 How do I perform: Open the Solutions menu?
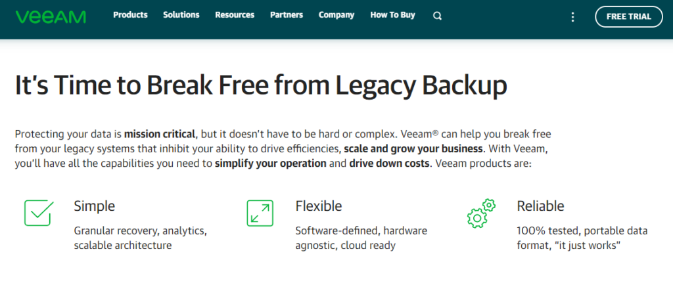coord(181,15)
